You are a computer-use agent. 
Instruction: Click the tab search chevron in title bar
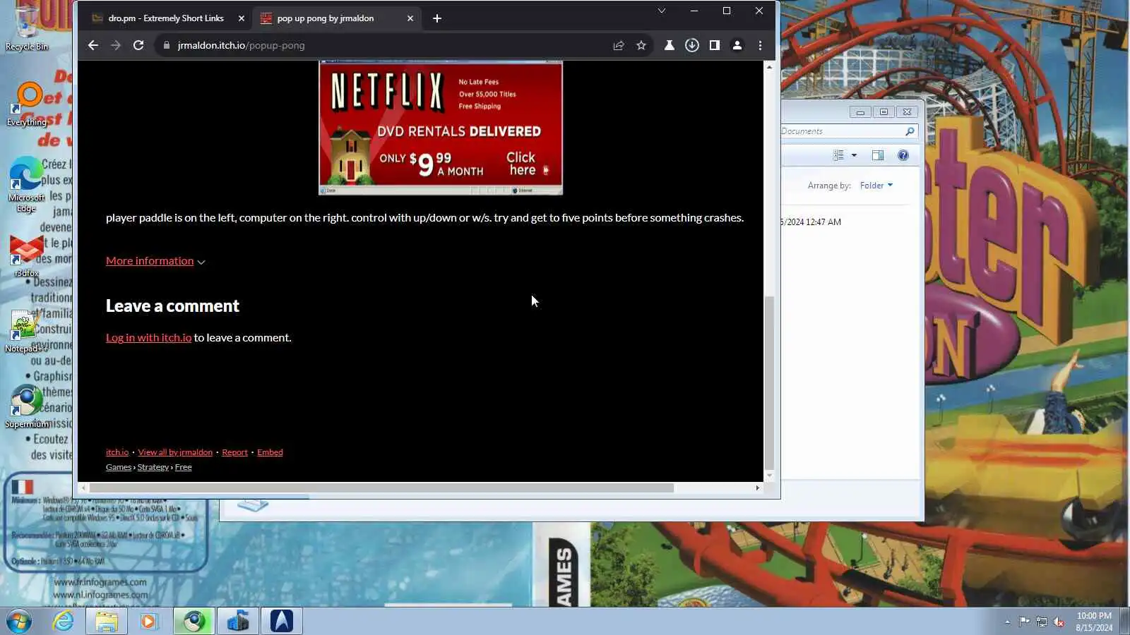662,11
